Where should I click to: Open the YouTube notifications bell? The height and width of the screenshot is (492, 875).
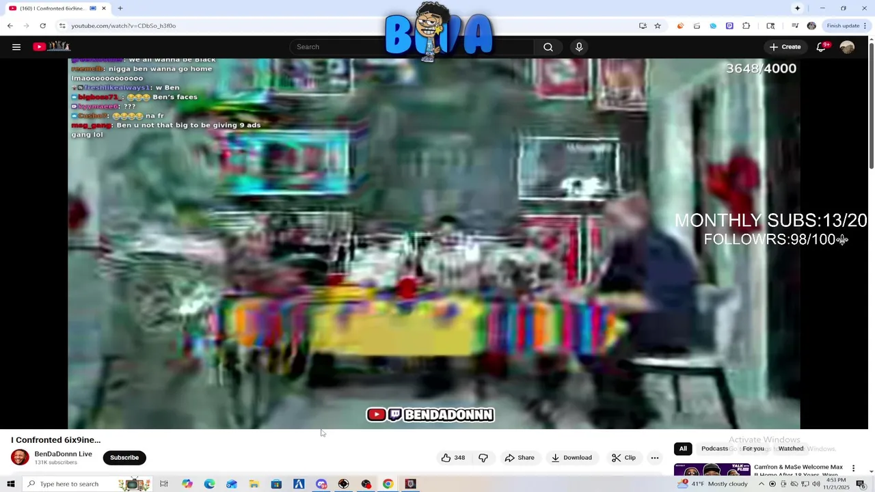[x=822, y=46]
